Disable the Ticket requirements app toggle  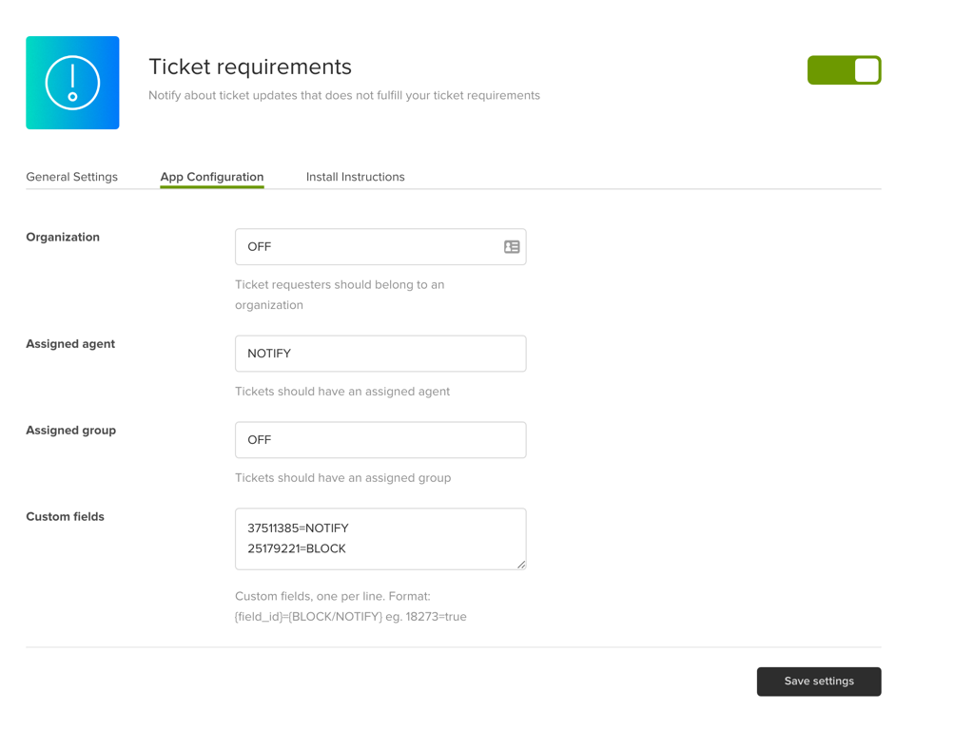point(844,70)
